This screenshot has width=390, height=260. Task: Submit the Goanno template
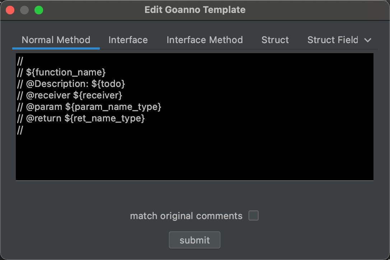(195, 240)
